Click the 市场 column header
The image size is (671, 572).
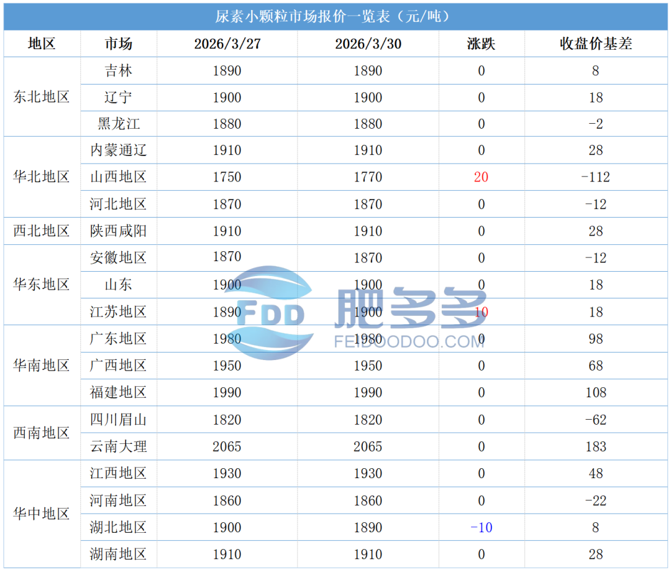click(x=118, y=44)
